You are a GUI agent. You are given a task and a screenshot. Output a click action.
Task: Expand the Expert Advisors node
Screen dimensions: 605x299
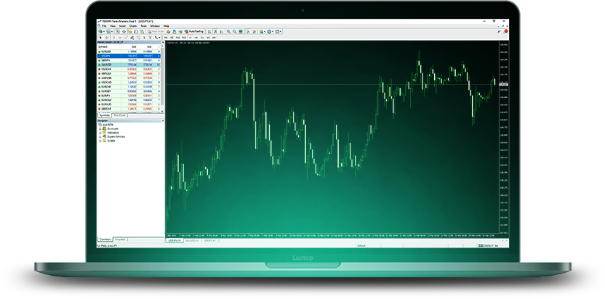coord(100,136)
